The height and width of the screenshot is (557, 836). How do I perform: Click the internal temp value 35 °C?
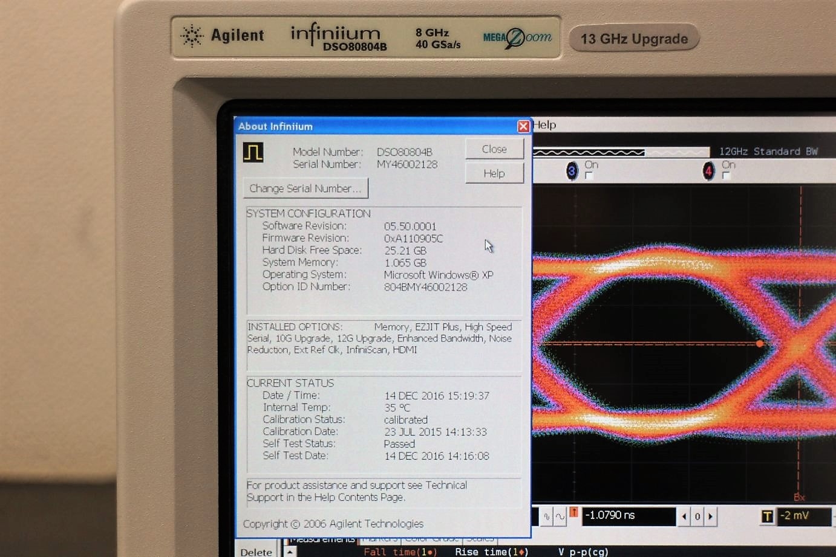tap(397, 408)
